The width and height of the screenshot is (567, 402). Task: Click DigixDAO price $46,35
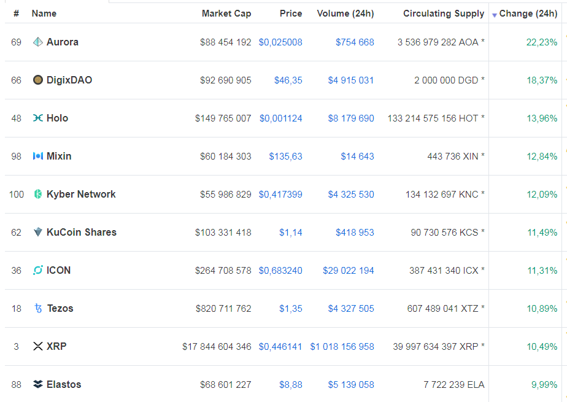tap(288, 80)
